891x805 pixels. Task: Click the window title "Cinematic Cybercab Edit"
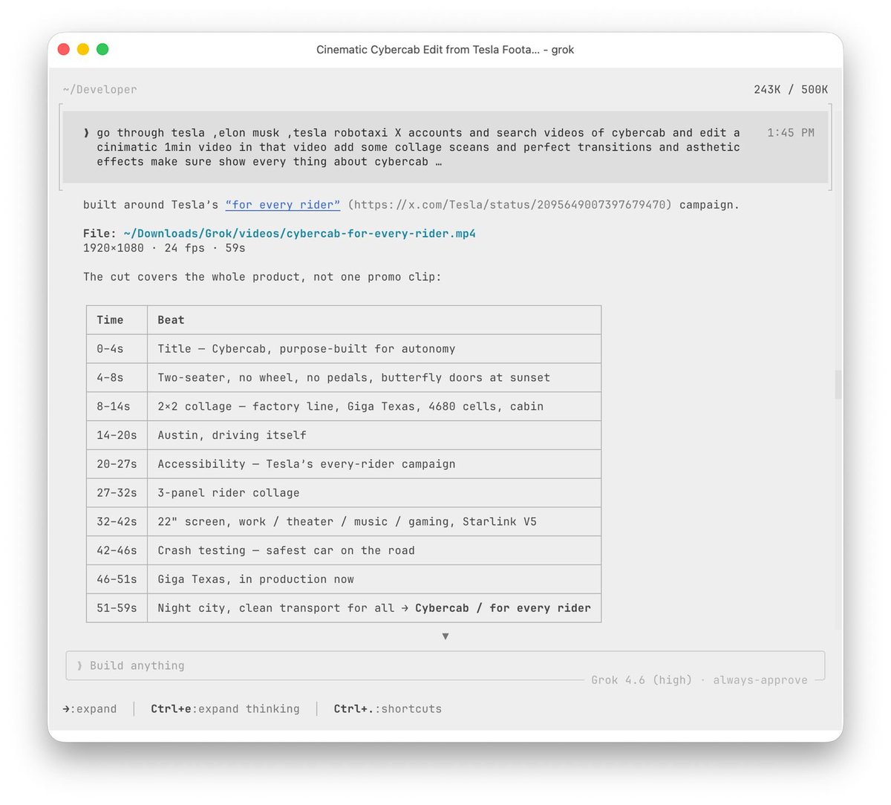(446, 50)
